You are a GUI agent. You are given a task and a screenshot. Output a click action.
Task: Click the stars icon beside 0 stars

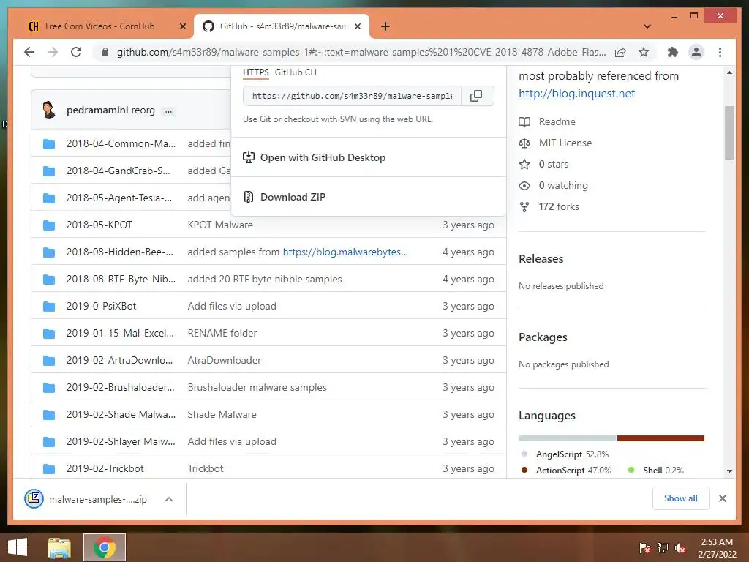[x=524, y=165]
